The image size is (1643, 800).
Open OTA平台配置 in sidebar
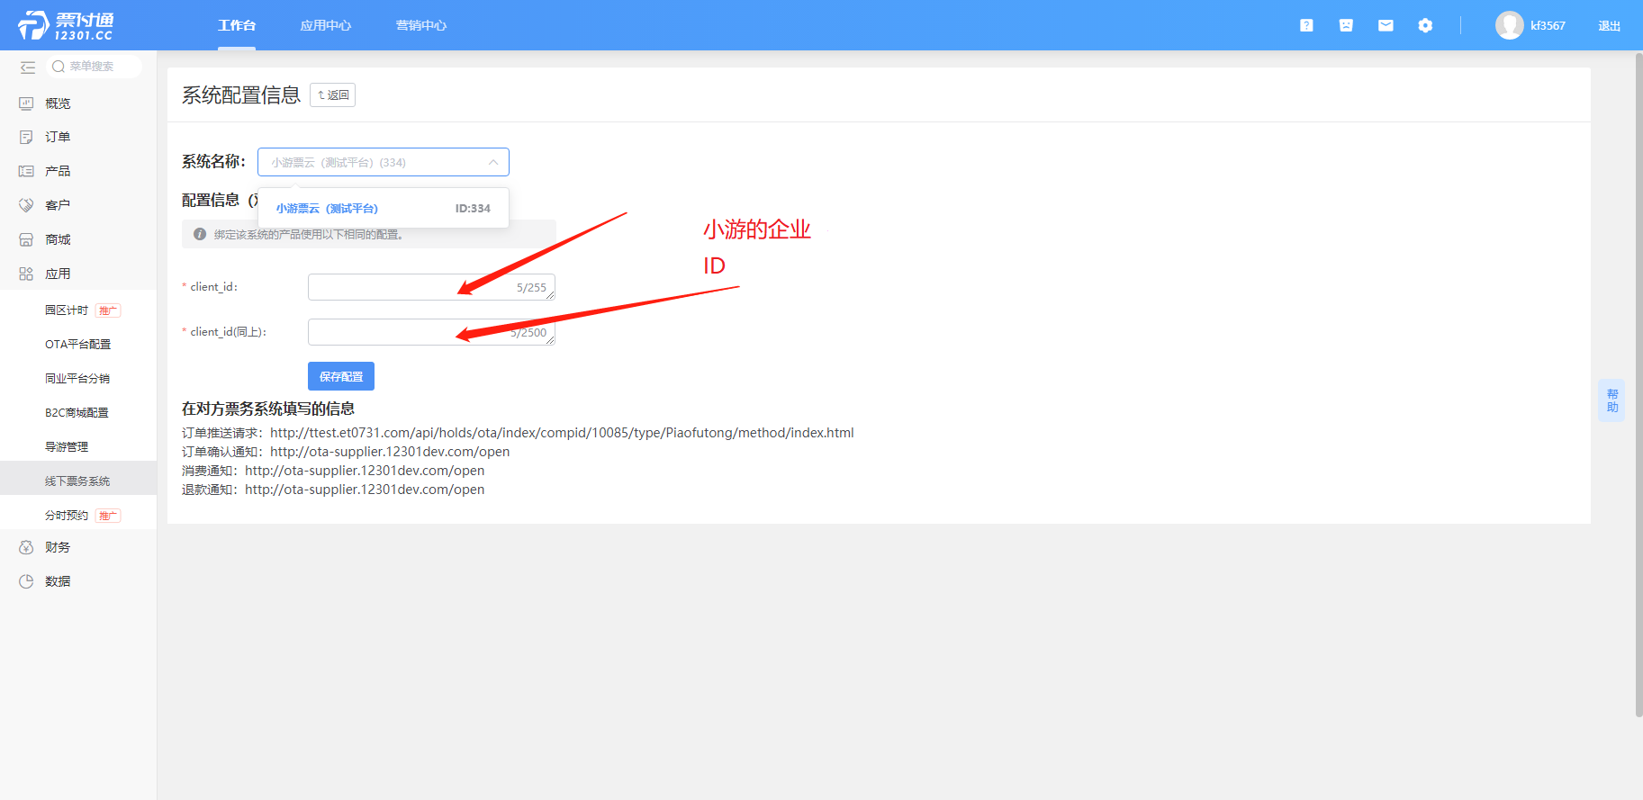[78, 345]
